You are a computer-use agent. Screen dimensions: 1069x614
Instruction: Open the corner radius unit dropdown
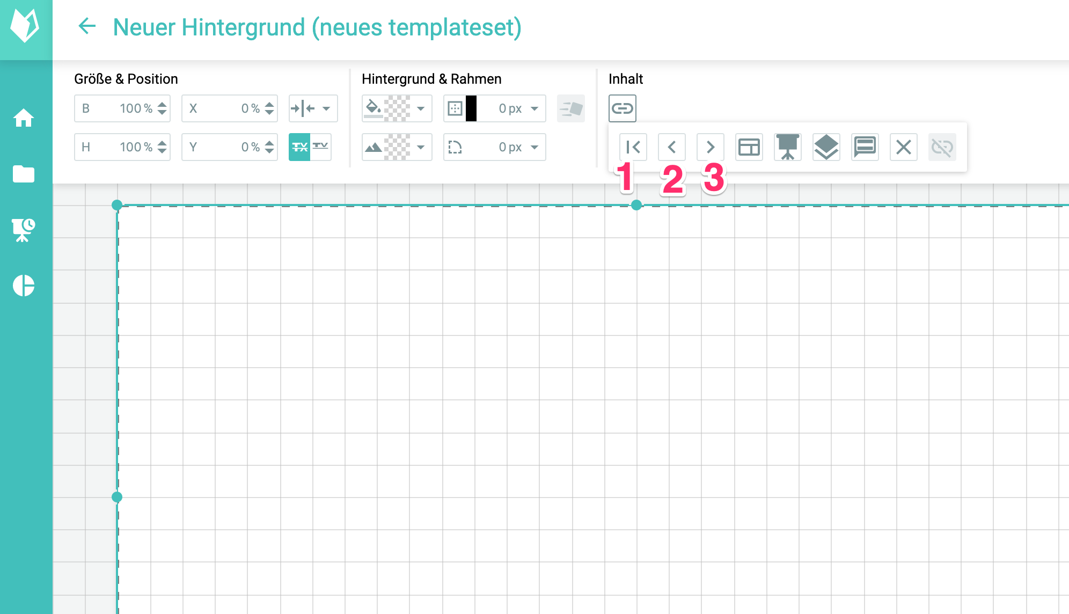tap(534, 147)
